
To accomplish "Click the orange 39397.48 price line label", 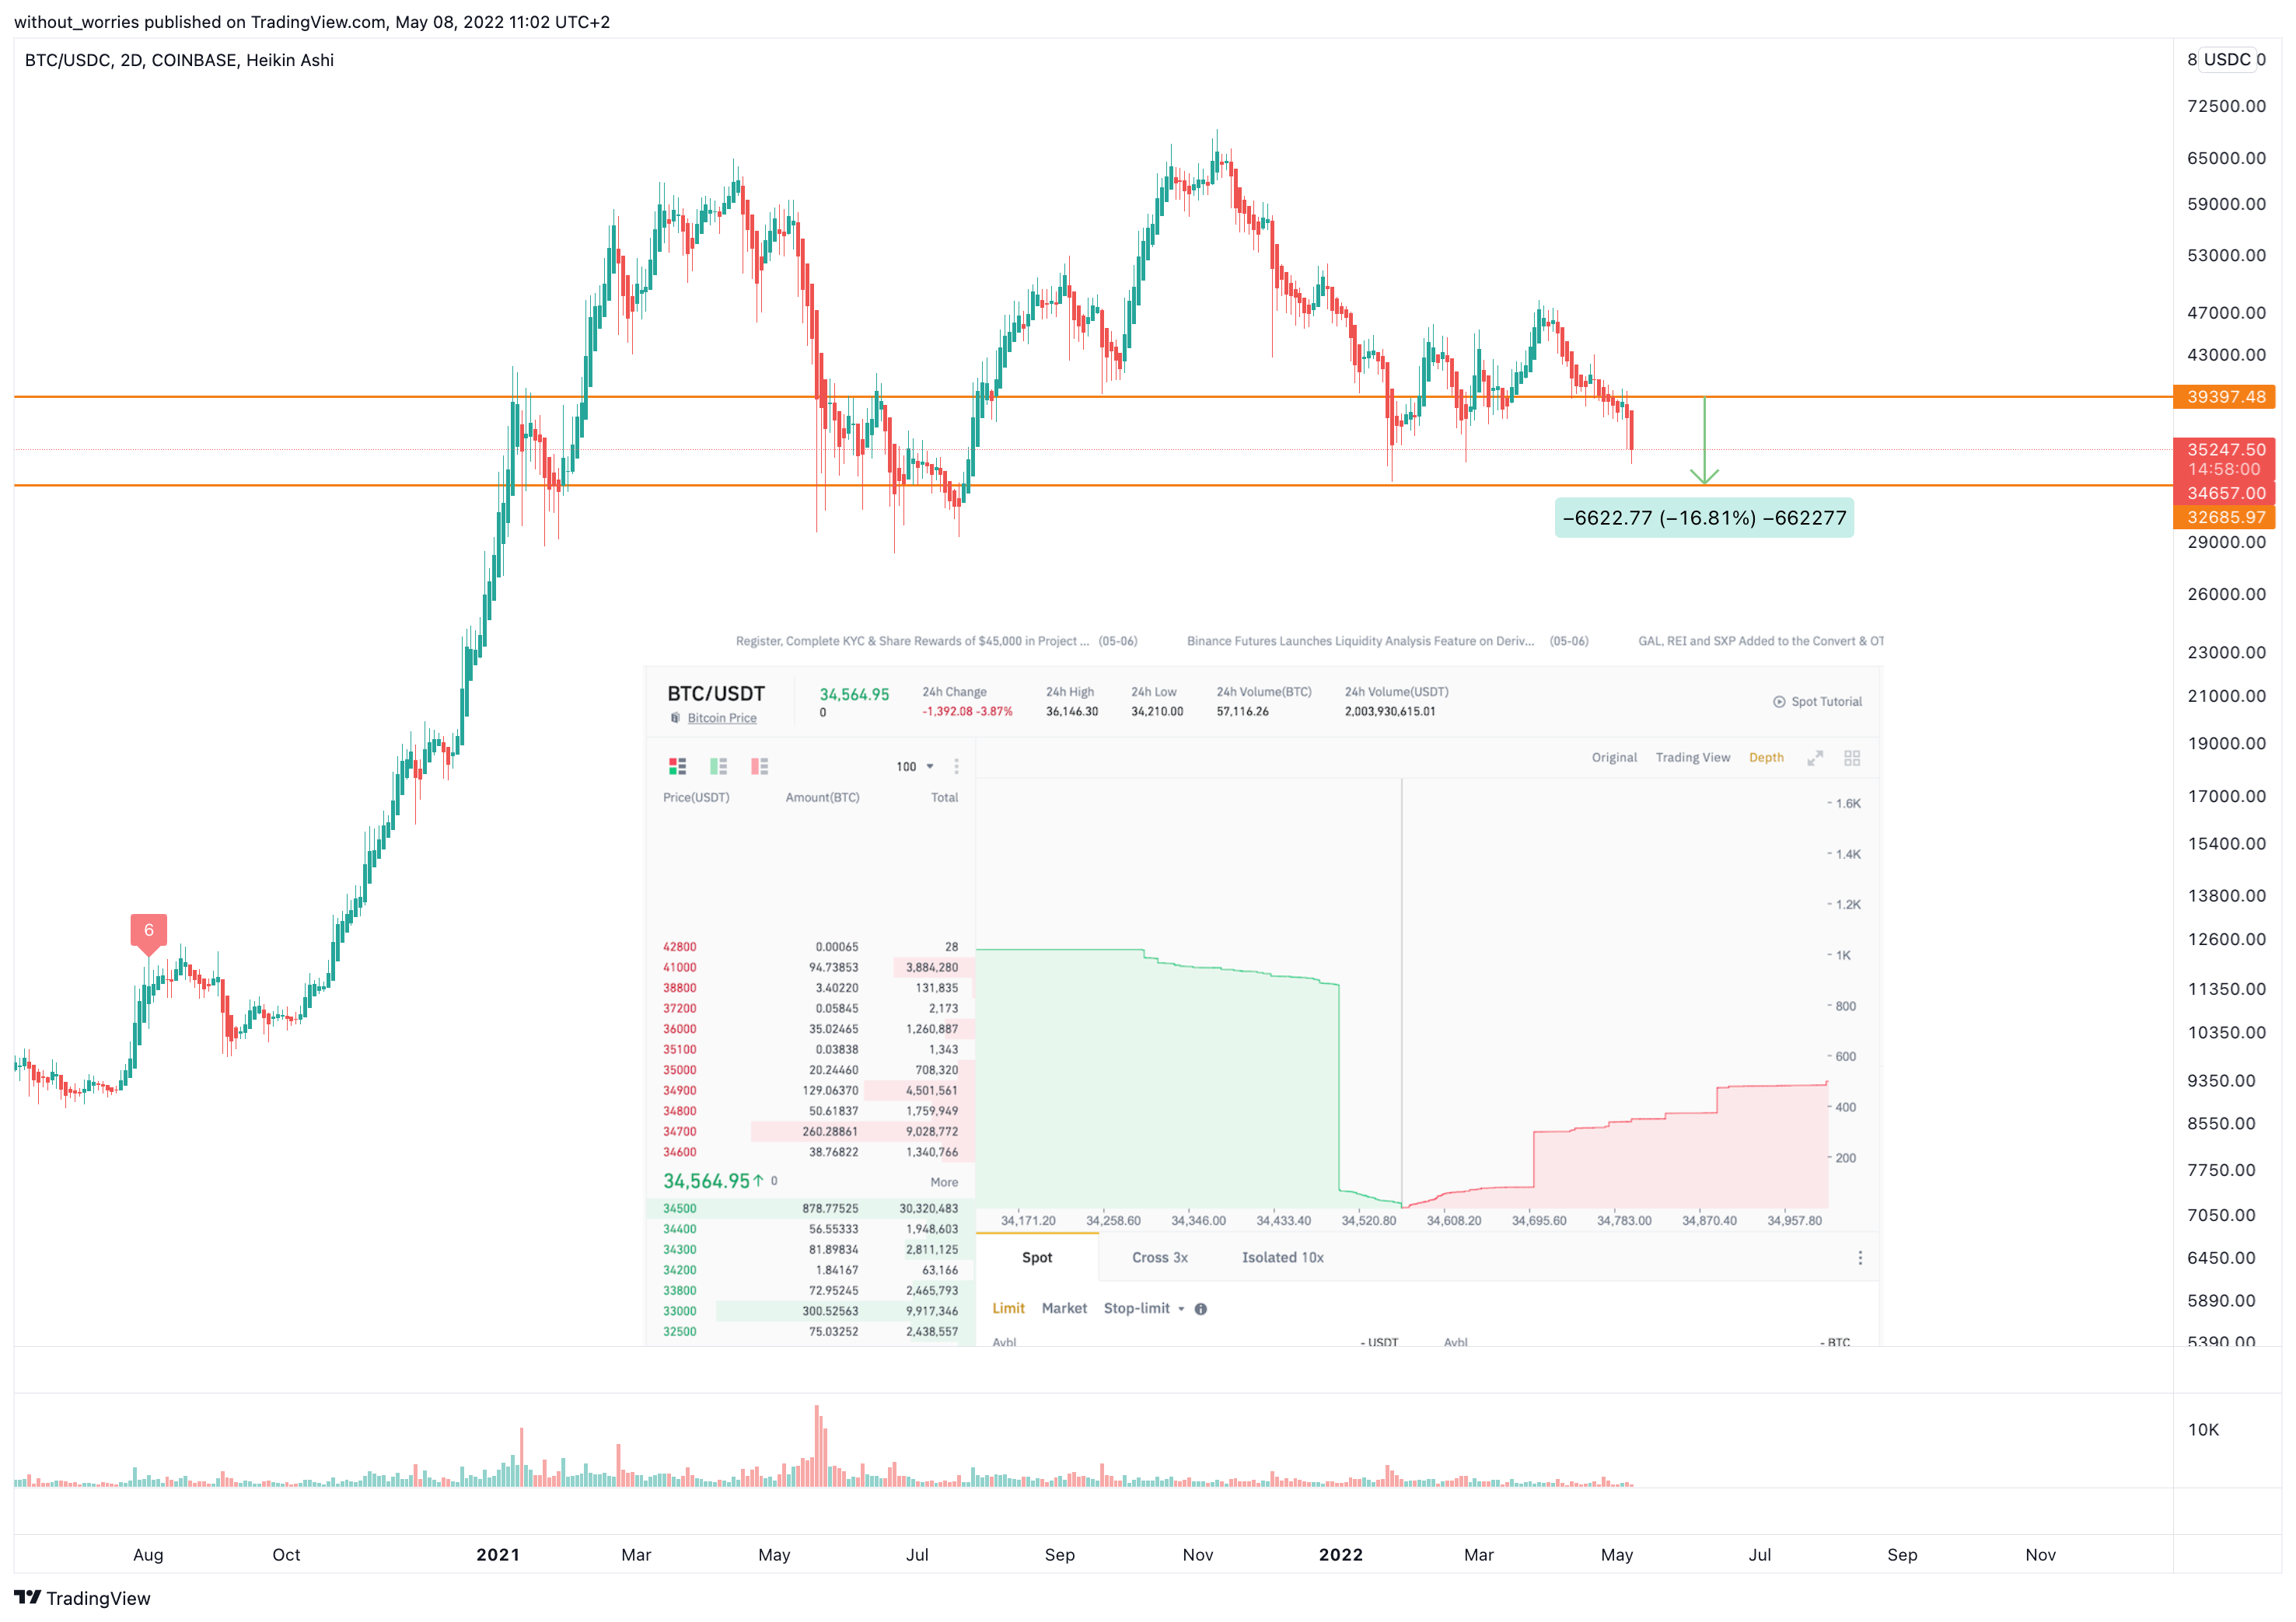I will click(x=2225, y=396).
